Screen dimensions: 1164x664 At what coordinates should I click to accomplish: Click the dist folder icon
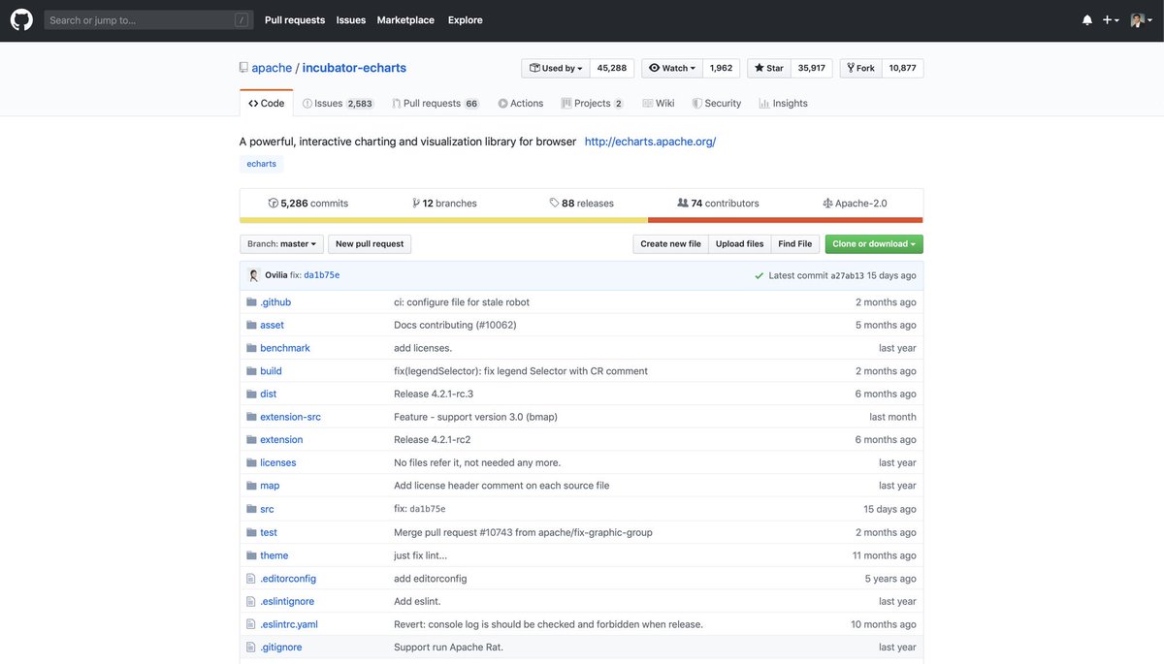(x=251, y=394)
